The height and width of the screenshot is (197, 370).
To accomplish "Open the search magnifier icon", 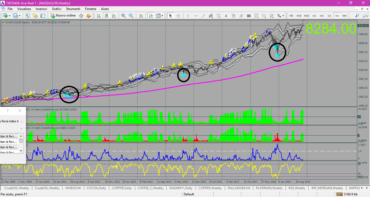I will click(x=357, y=16).
